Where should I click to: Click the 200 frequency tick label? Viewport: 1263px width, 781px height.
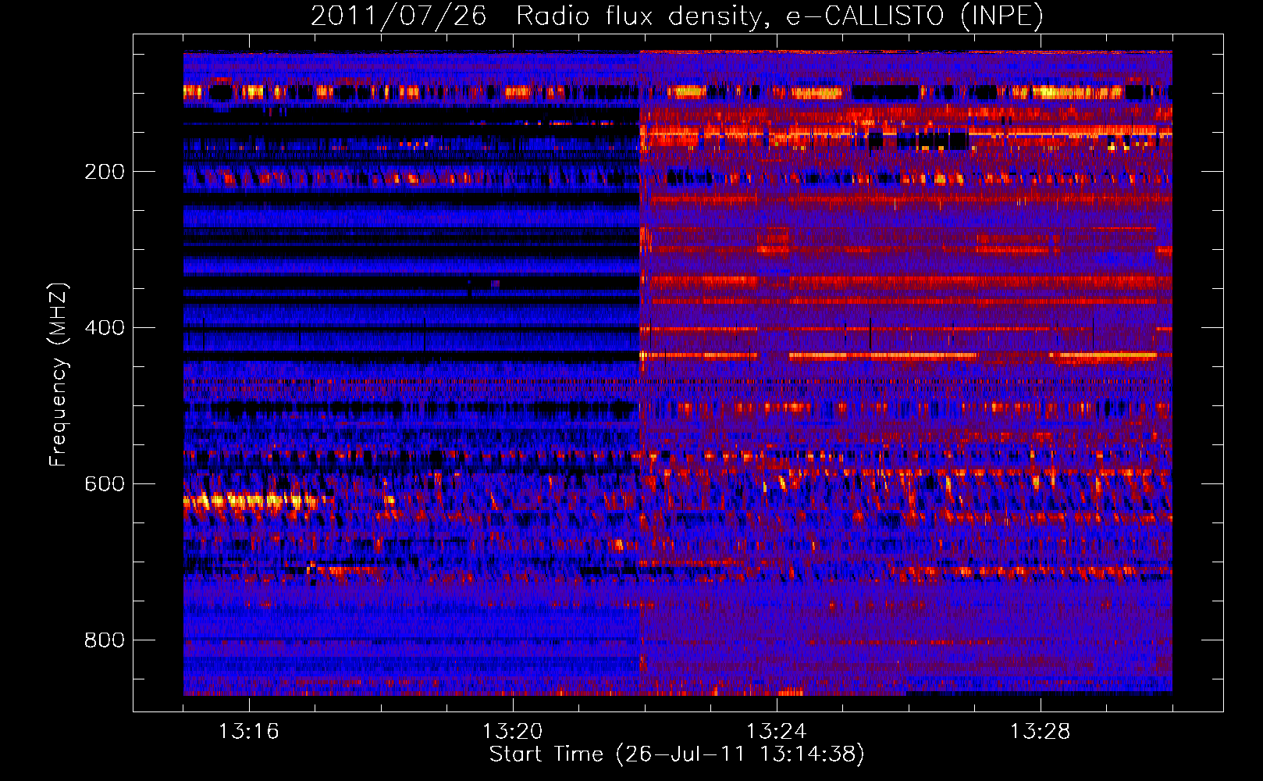[105, 172]
